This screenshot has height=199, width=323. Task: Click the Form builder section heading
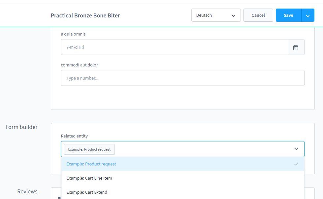tap(21, 127)
